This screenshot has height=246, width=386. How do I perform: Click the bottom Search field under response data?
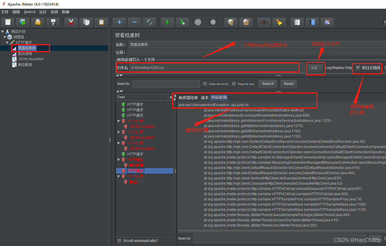tap(280, 238)
